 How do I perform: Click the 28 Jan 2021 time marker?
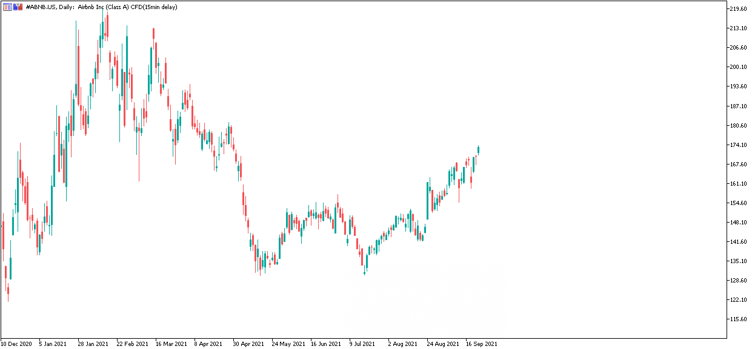click(93, 344)
